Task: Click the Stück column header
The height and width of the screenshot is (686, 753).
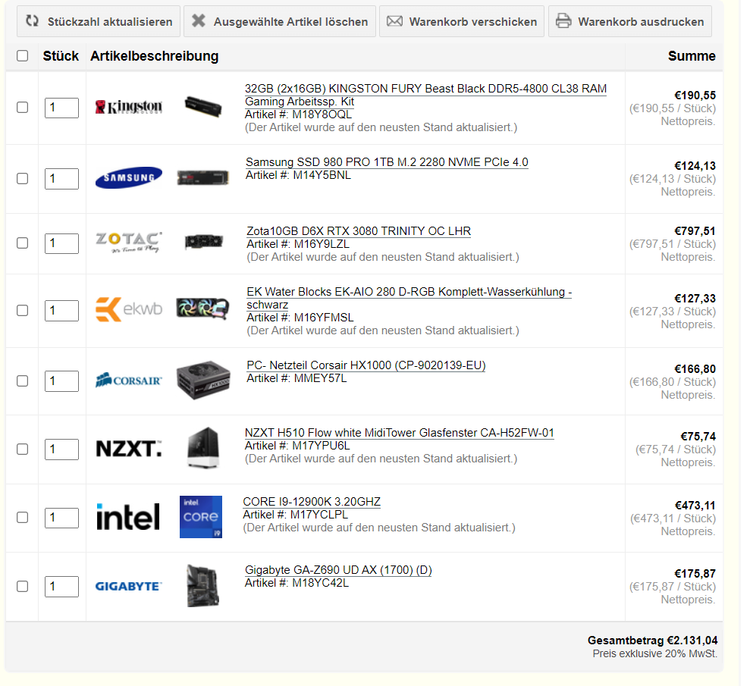Action: (x=61, y=55)
